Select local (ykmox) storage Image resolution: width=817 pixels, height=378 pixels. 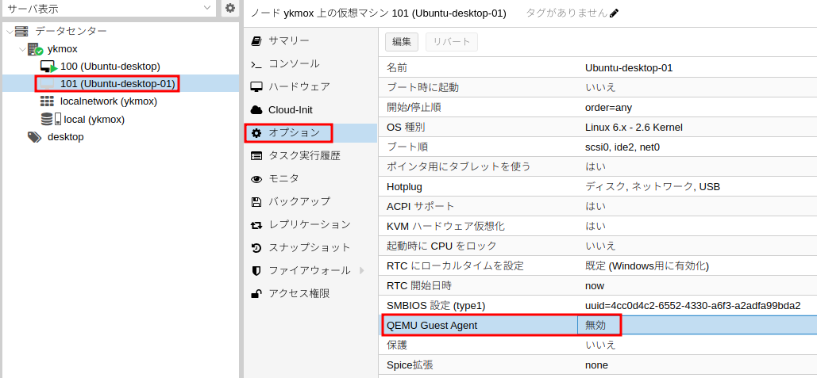tap(94, 120)
